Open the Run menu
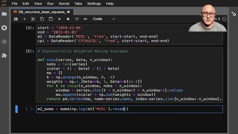 pyautogui.click(x=51, y=3)
